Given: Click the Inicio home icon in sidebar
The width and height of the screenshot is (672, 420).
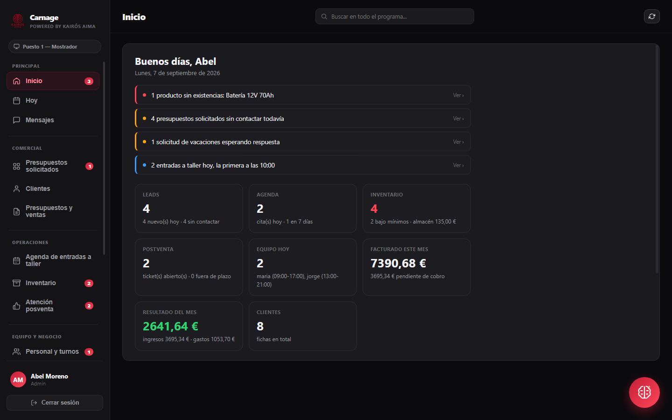Looking at the screenshot, I should coord(17,81).
